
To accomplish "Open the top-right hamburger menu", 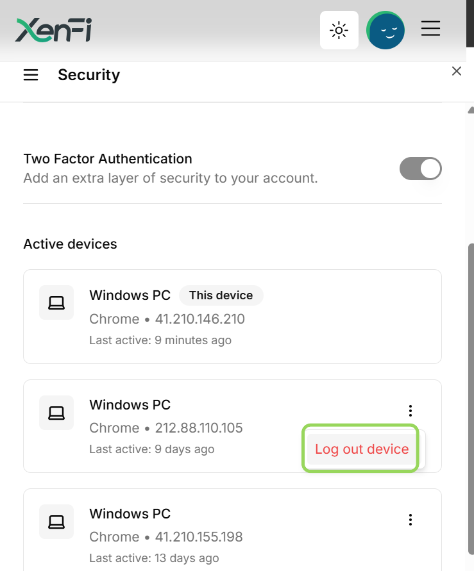I will [x=430, y=28].
